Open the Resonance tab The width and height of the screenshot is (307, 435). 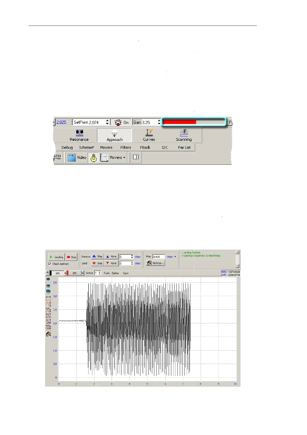[79, 135]
